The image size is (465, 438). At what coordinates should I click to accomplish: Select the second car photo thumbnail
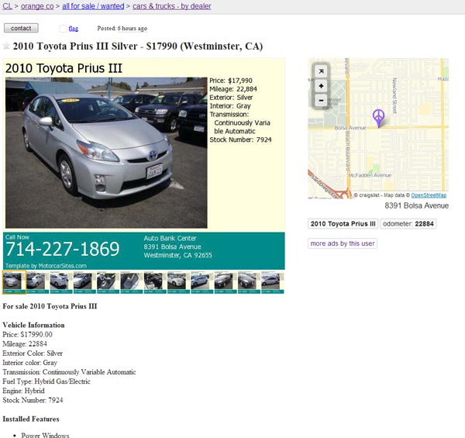click(38, 282)
